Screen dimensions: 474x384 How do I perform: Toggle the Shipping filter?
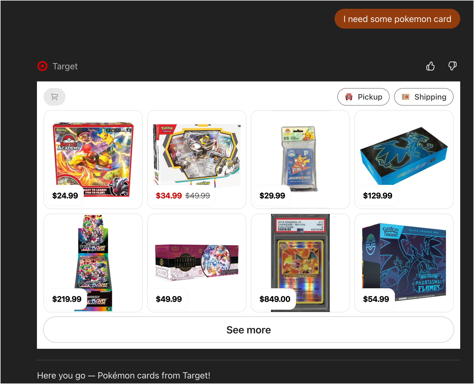point(424,97)
